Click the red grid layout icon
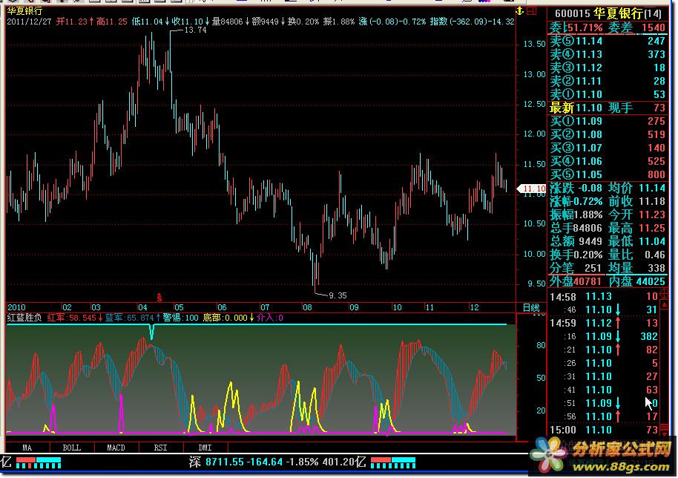The width and height of the screenshot is (678, 478). click(532, 11)
